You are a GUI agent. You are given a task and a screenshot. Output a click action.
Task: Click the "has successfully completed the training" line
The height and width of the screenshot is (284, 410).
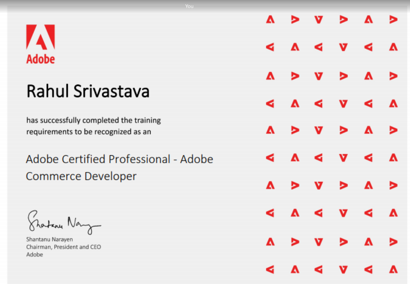tap(94, 120)
